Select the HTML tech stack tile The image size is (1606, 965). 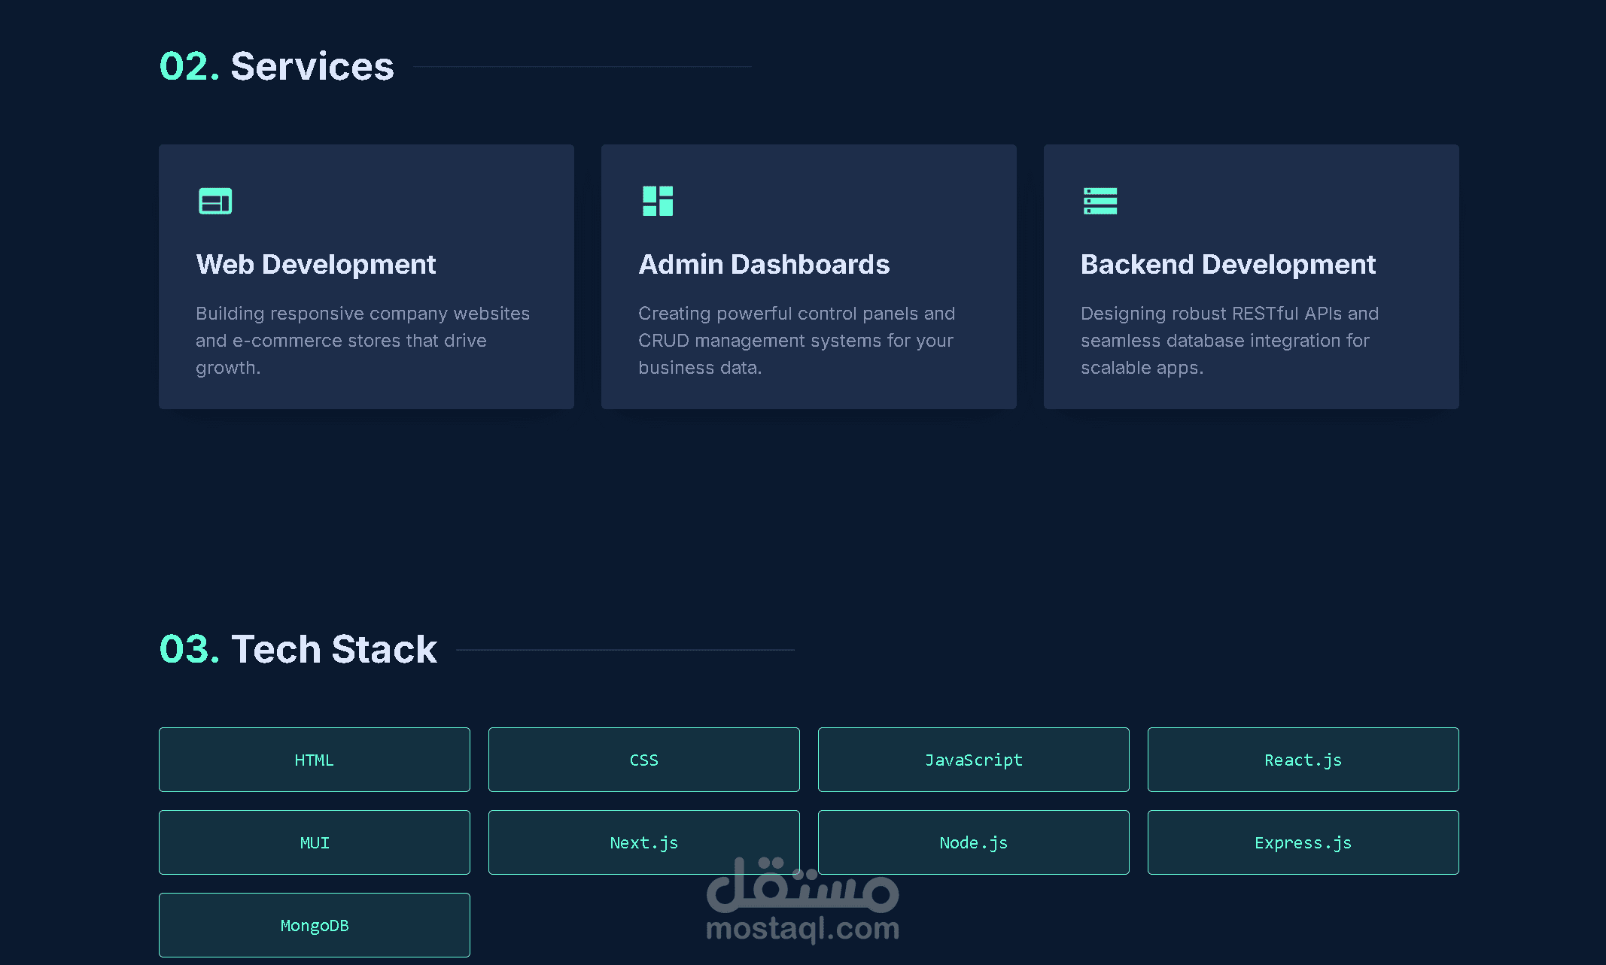coord(314,760)
